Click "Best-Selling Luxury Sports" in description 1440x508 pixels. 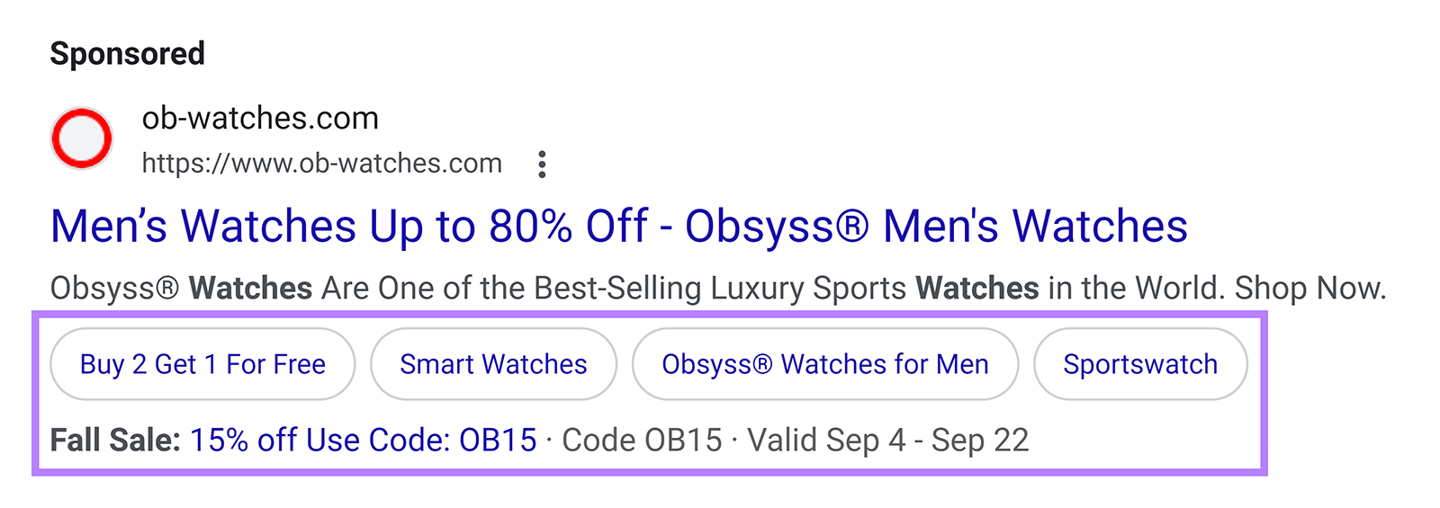click(x=720, y=289)
